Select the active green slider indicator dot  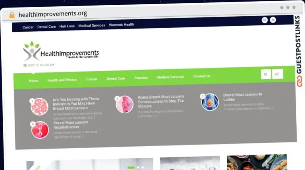131,168
